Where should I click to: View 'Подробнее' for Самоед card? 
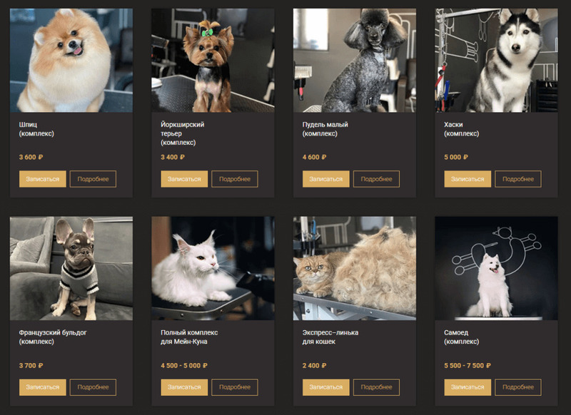pos(518,387)
